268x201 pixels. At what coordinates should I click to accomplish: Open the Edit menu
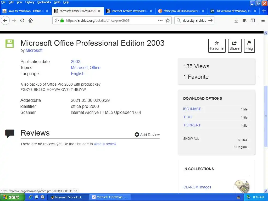point(11,2)
